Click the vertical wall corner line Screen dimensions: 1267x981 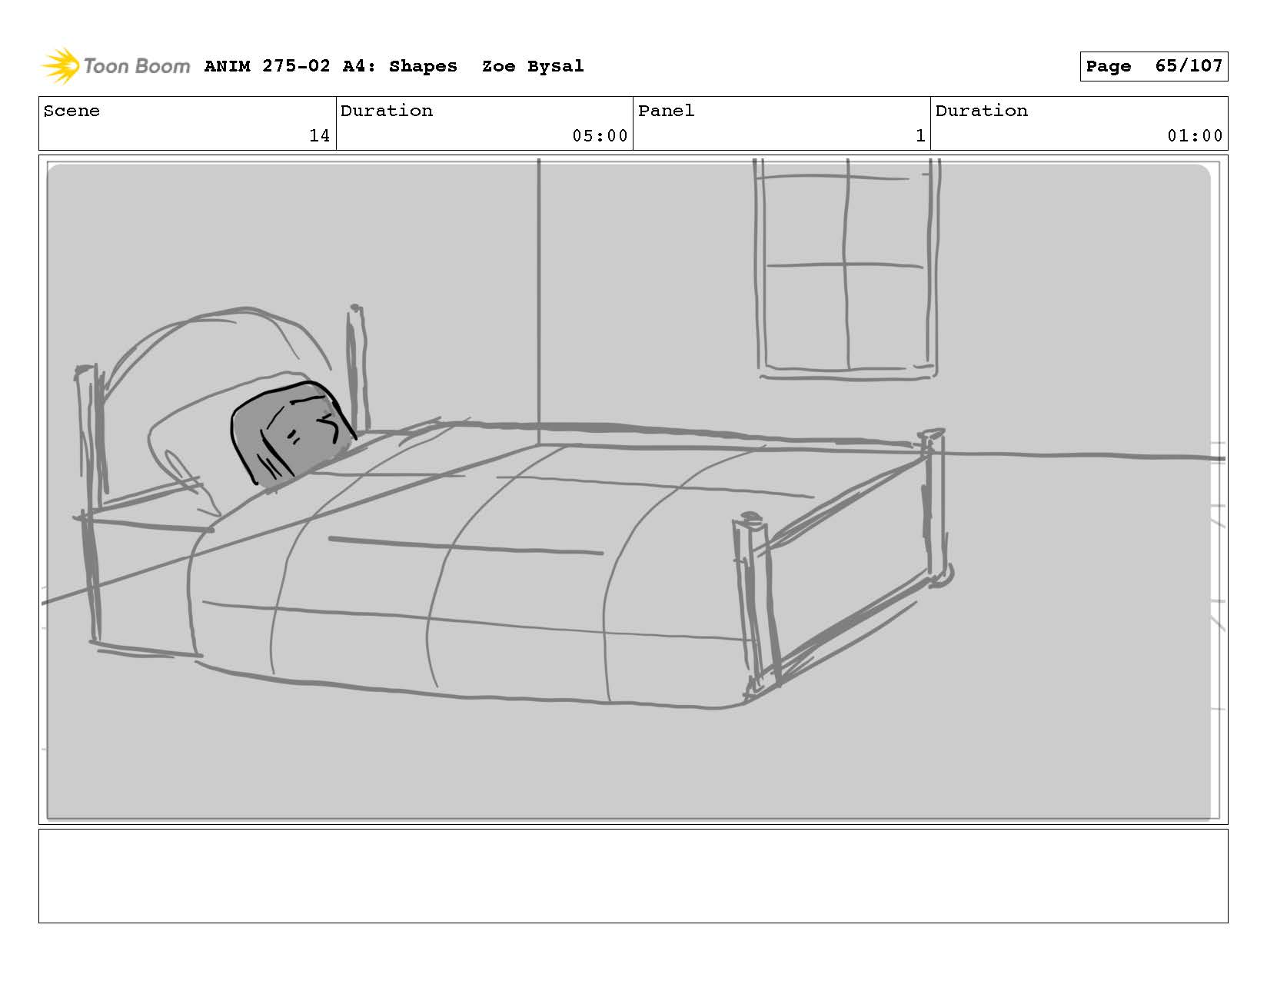tap(538, 300)
